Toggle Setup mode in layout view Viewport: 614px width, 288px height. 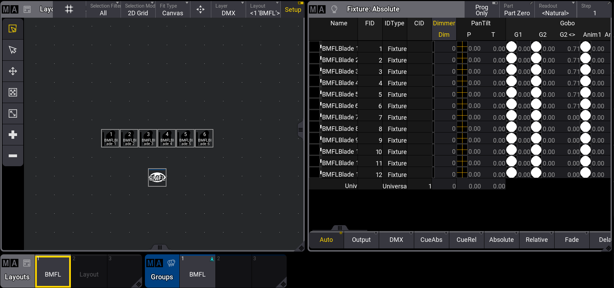(x=293, y=9)
